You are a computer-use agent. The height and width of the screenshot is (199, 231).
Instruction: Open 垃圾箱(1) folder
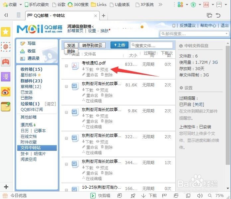pyautogui.click(x=30, y=104)
